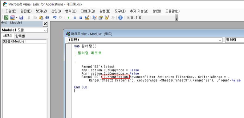244x118 pixels.
Task: Click the Cut scissors icon
Action: [29, 18]
